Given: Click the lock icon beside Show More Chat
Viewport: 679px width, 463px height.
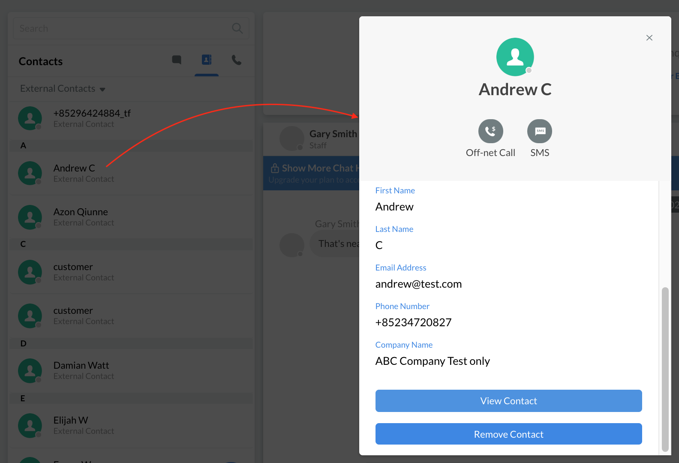Looking at the screenshot, I should point(275,168).
